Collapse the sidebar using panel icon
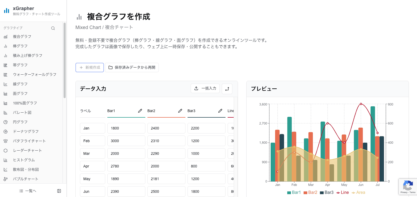 click(59, 191)
